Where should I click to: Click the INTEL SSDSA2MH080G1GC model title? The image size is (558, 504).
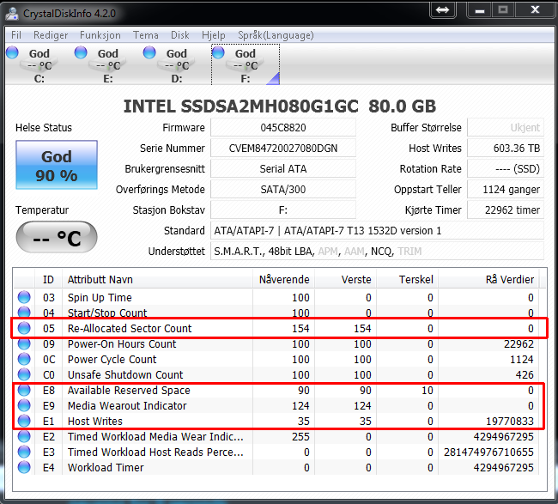pos(279,106)
